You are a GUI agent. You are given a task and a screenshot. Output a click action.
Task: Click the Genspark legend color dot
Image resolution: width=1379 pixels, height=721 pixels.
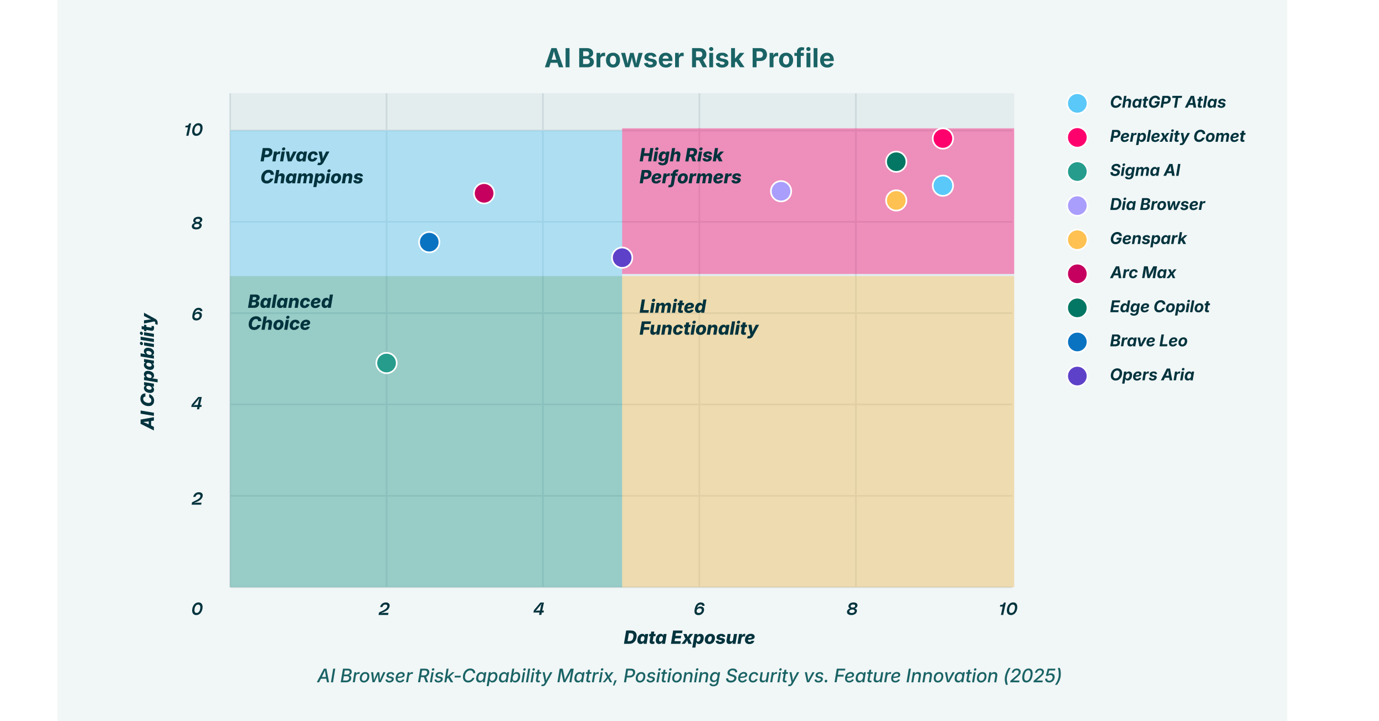click(1077, 239)
